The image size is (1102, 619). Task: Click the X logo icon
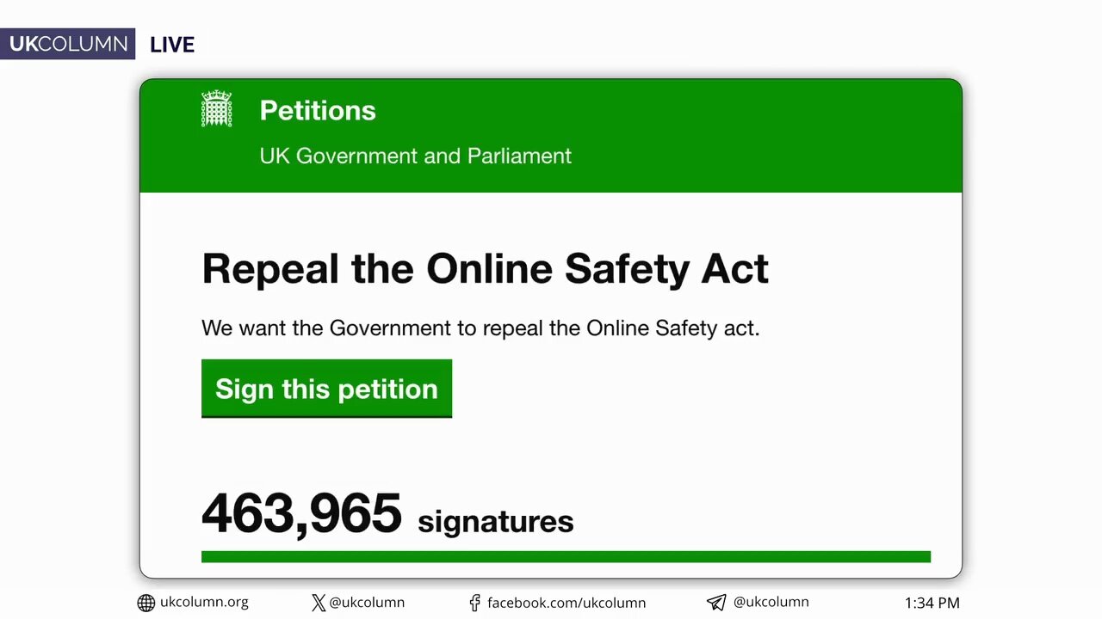[319, 603]
